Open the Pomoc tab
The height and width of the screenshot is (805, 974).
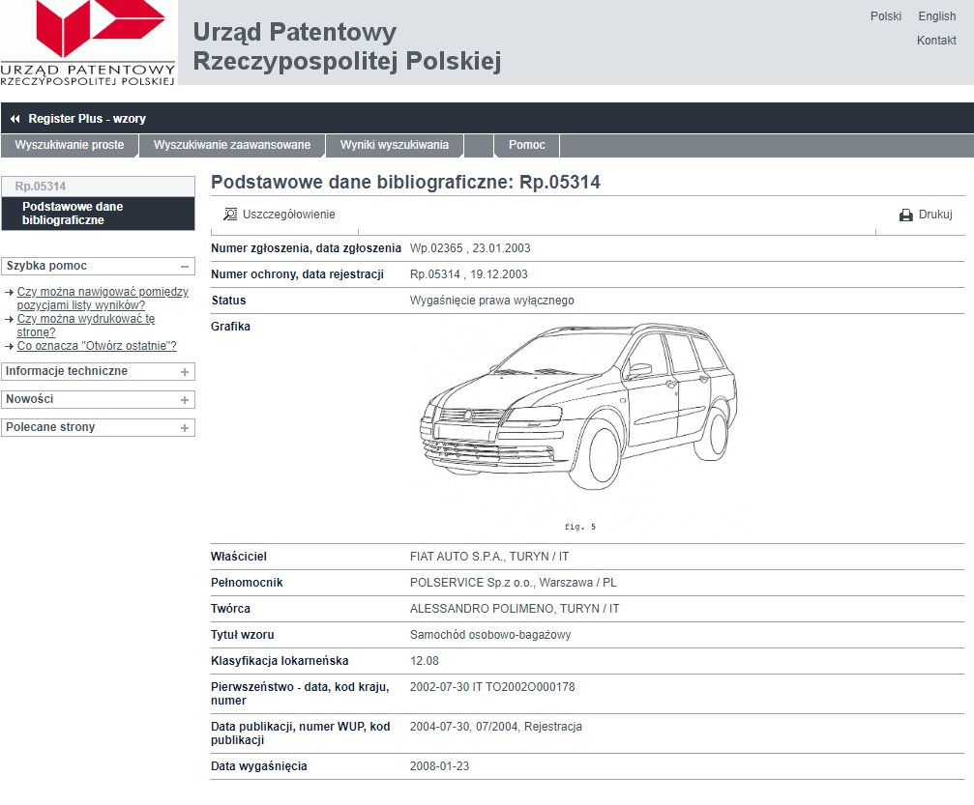click(x=527, y=145)
